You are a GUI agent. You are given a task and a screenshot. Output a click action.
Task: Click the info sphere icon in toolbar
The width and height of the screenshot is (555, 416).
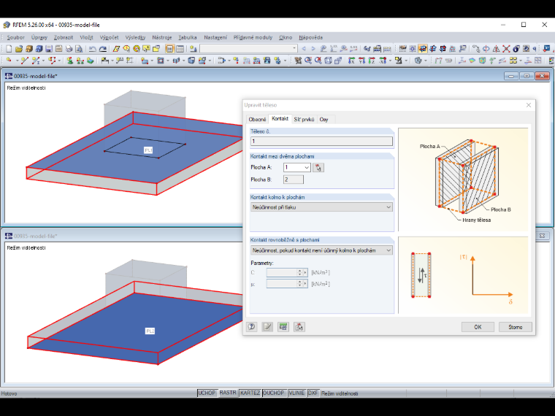click(x=516, y=49)
